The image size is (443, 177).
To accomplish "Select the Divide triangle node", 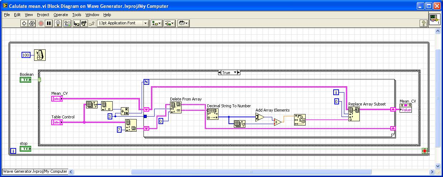I will 278,122.
